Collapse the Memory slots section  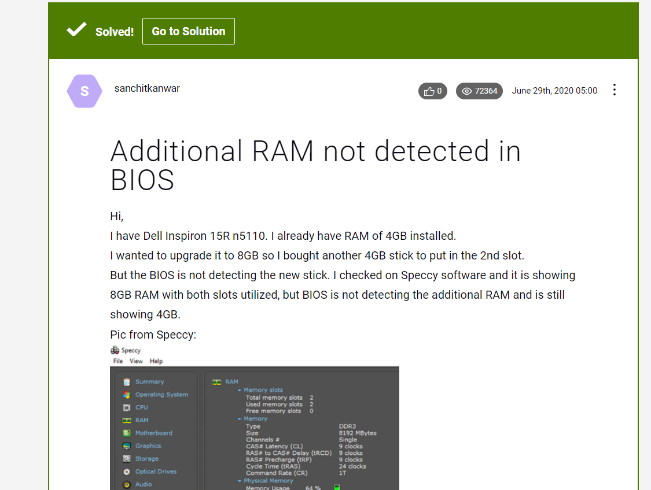pyautogui.click(x=240, y=390)
